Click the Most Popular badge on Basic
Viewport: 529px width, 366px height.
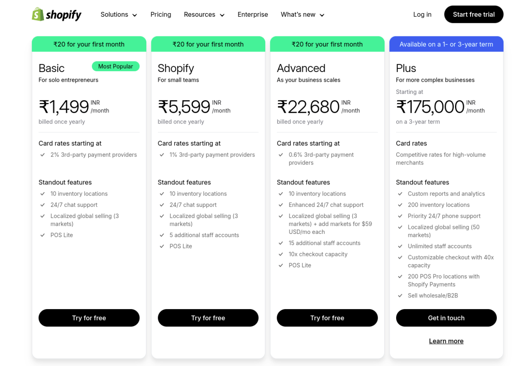[x=115, y=66]
